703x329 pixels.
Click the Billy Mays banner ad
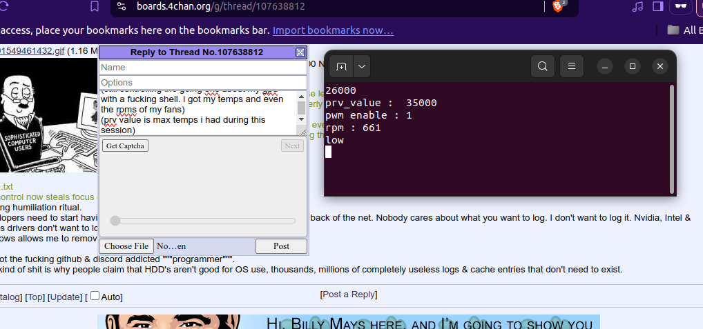tap(348, 322)
